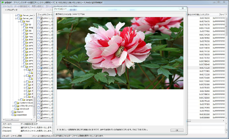Expand the cgi tree node

(x=21, y=24)
